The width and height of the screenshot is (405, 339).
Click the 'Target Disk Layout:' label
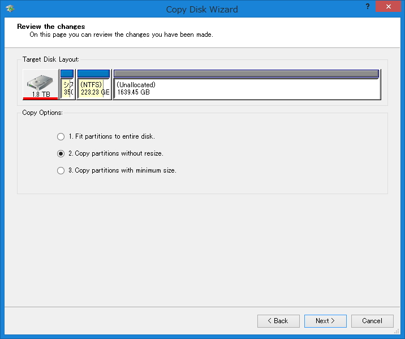(51, 59)
